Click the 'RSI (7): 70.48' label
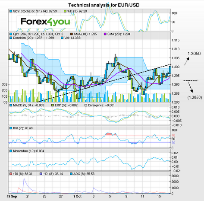Image resolution: width=204 pixels, height=201 pixels. point(23,128)
